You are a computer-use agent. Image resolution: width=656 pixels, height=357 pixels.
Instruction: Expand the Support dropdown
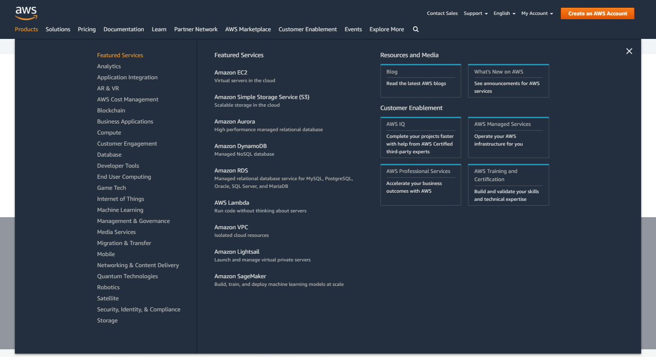[x=476, y=13]
